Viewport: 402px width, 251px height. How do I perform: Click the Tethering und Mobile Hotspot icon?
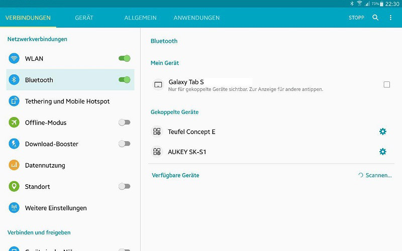click(14, 101)
